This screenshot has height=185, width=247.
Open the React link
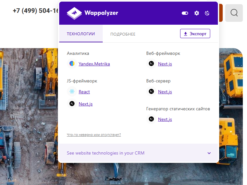[84, 92]
